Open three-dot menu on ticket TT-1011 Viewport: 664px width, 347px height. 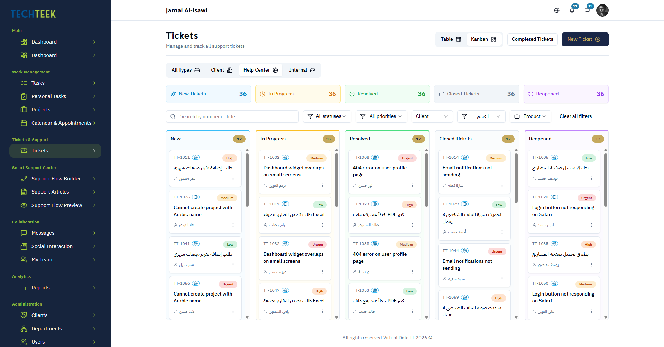coord(233,178)
